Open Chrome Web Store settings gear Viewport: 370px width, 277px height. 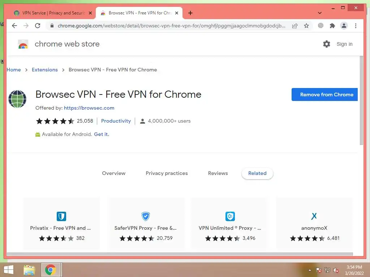(327, 44)
